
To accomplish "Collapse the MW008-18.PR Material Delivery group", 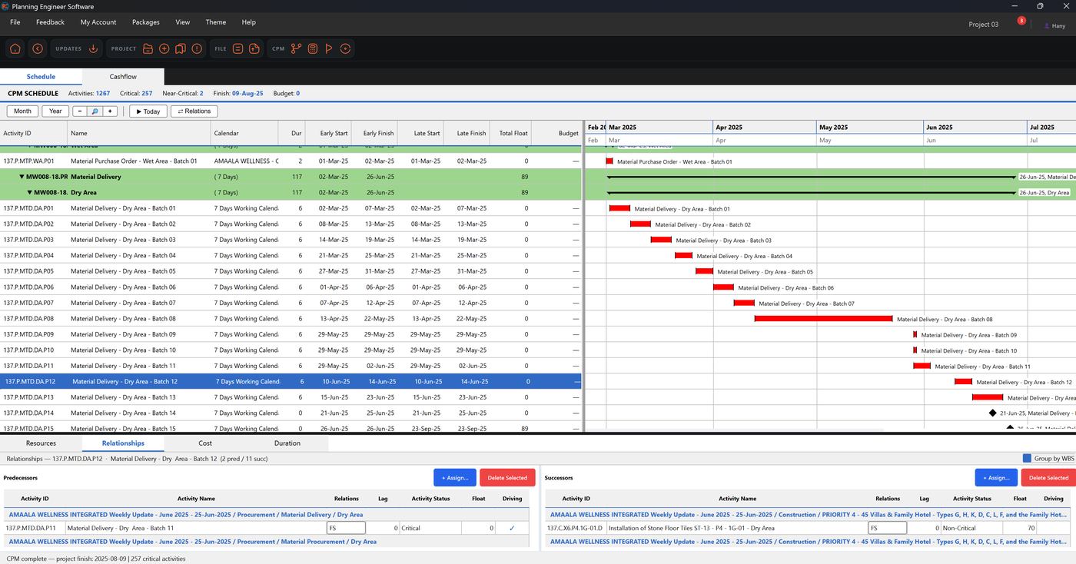I will click(x=22, y=177).
